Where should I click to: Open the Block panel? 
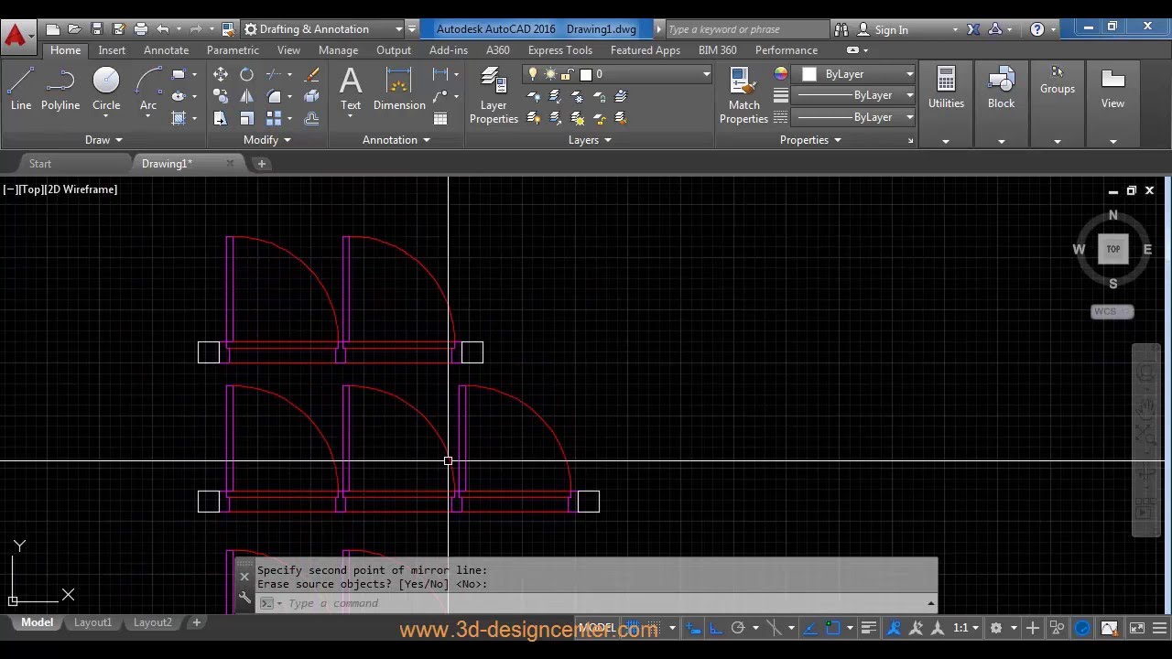click(x=1001, y=103)
